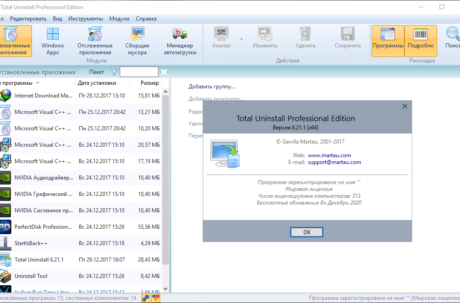Select Internet Download Manager row icon
460x303 pixels.
pyautogui.click(x=5, y=96)
